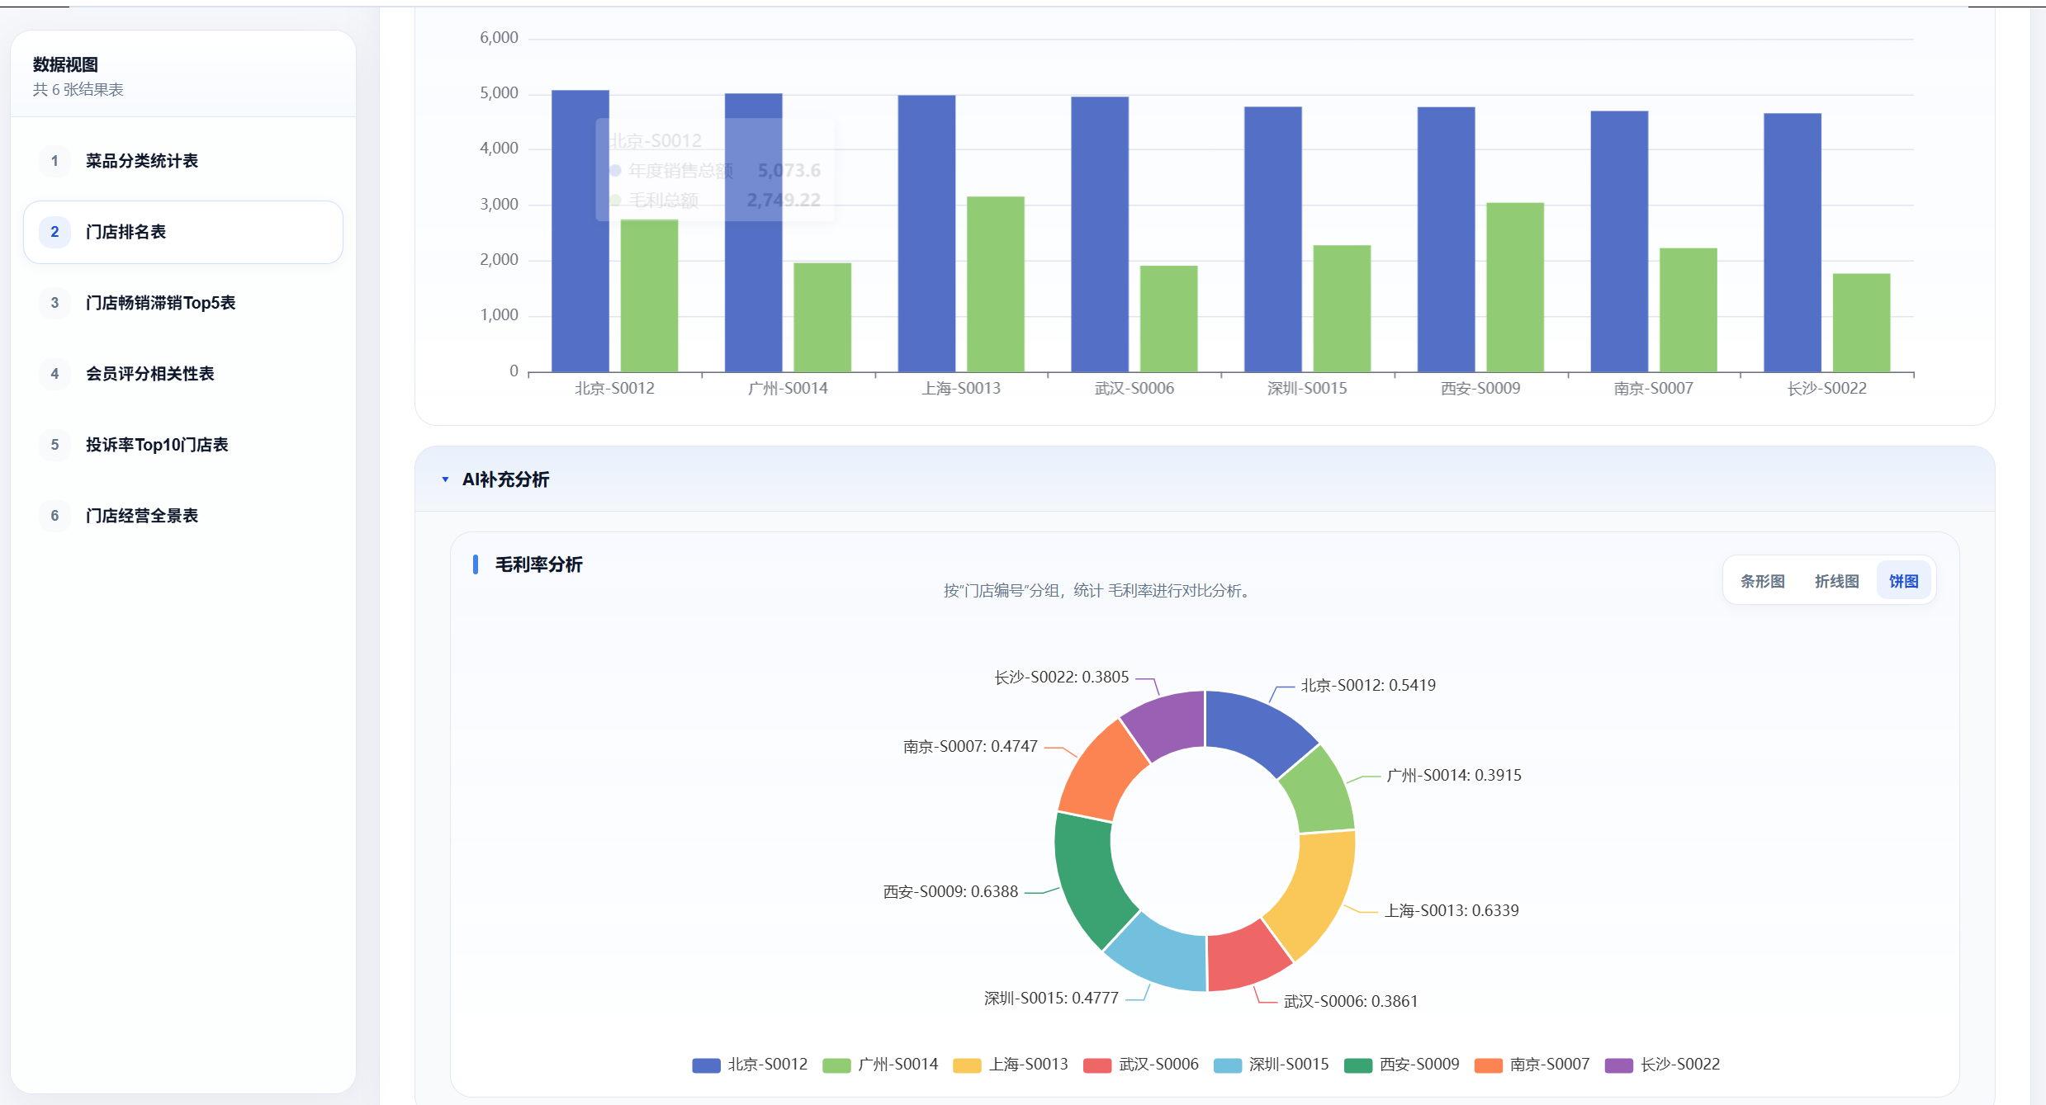This screenshot has width=2046, height=1105.
Task: Click 南京-S0007 green profit bar
Action: tap(1688, 310)
